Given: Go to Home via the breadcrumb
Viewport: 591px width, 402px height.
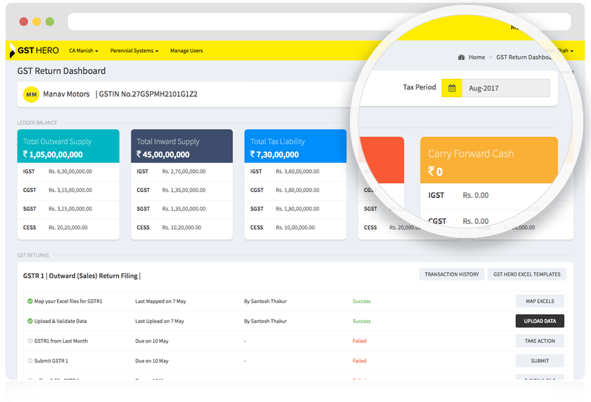Looking at the screenshot, I should pyautogui.click(x=477, y=57).
